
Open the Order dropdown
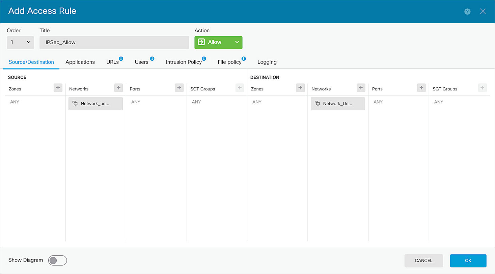(x=20, y=42)
